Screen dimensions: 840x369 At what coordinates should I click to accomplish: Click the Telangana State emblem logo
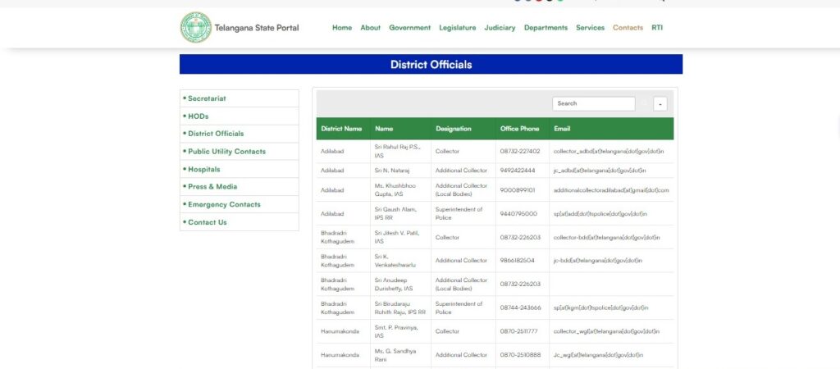(195, 28)
